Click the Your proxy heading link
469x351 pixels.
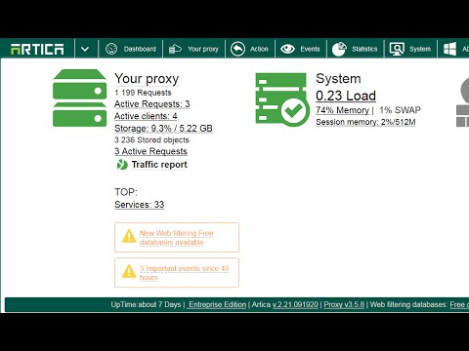(x=147, y=79)
